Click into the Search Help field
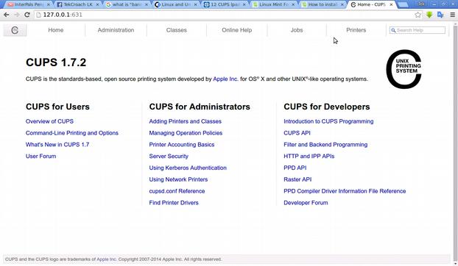The width and height of the screenshot is (458, 266). click(418, 30)
